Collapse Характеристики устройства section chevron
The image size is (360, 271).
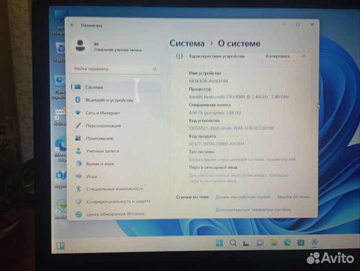point(304,56)
